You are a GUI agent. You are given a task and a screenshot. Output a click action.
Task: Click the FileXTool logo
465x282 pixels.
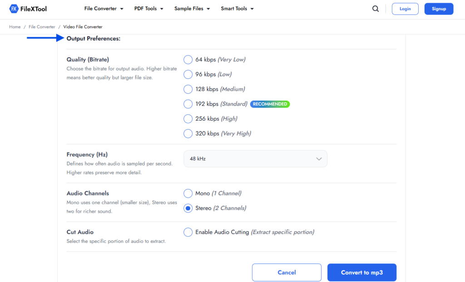tap(27, 8)
